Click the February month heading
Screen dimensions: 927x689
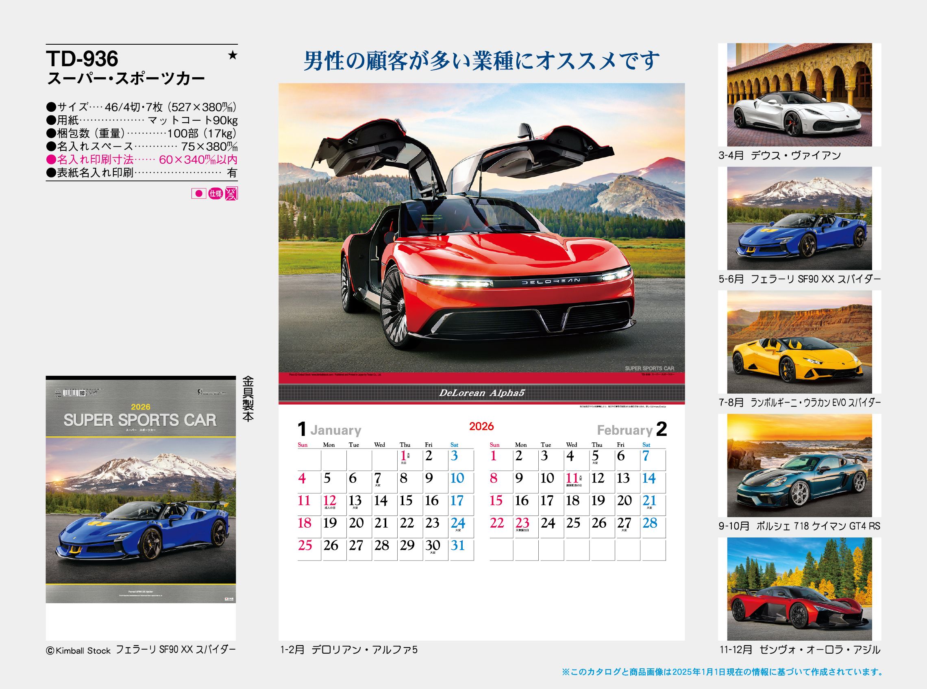[625, 430]
